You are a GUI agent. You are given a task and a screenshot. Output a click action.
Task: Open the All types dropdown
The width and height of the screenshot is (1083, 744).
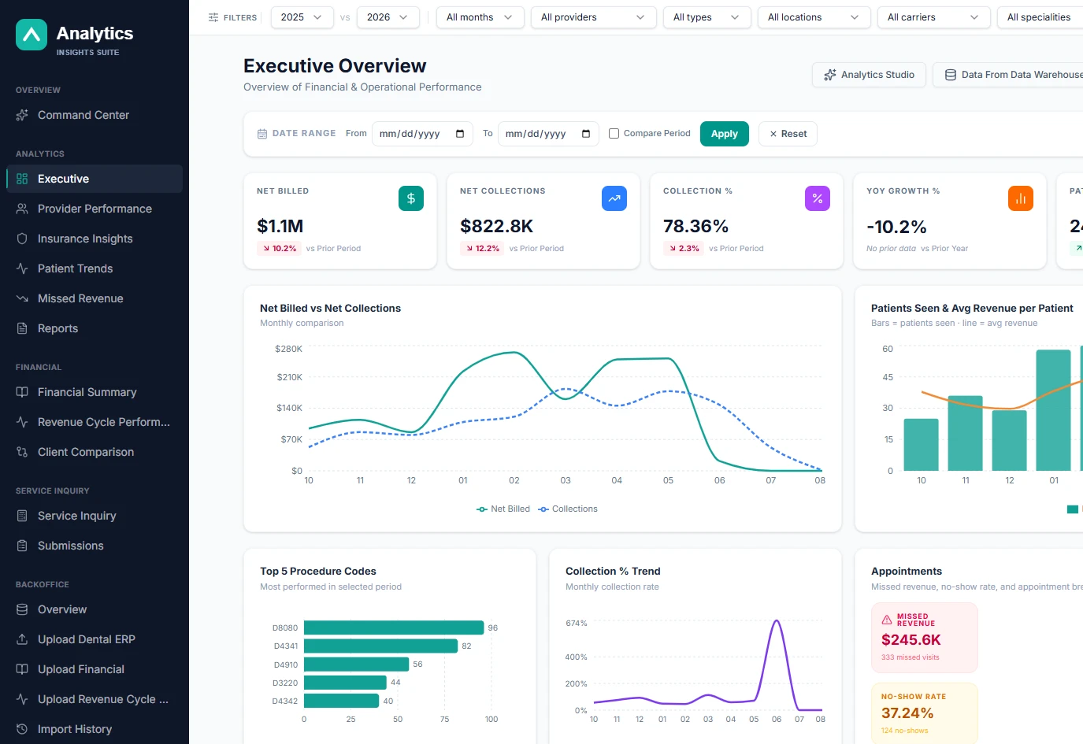(x=707, y=17)
